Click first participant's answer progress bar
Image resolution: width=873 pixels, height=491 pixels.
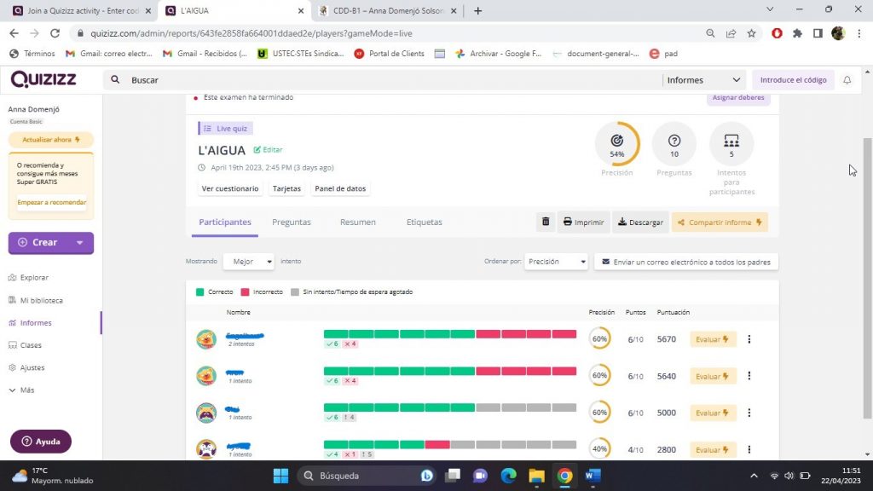click(449, 334)
